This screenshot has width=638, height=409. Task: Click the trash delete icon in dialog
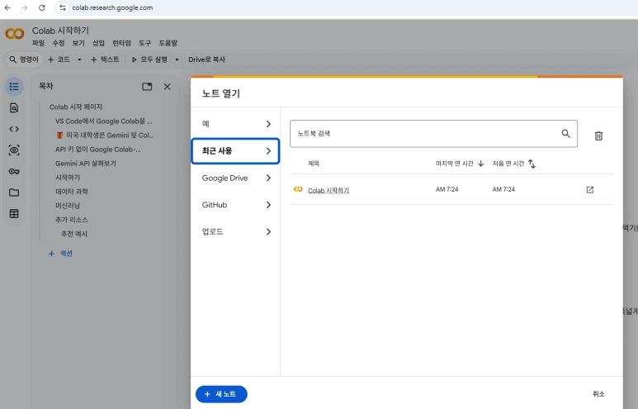598,136
